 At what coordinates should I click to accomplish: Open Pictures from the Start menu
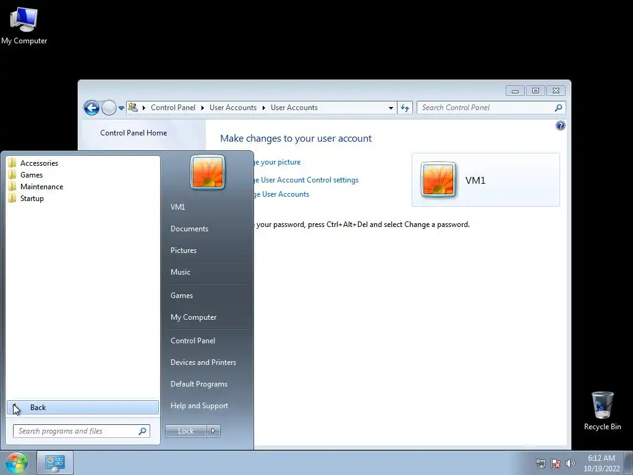pos(183,250)
